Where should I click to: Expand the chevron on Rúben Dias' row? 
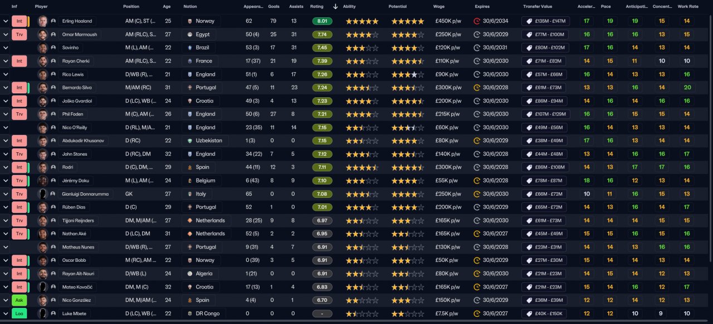5,207
